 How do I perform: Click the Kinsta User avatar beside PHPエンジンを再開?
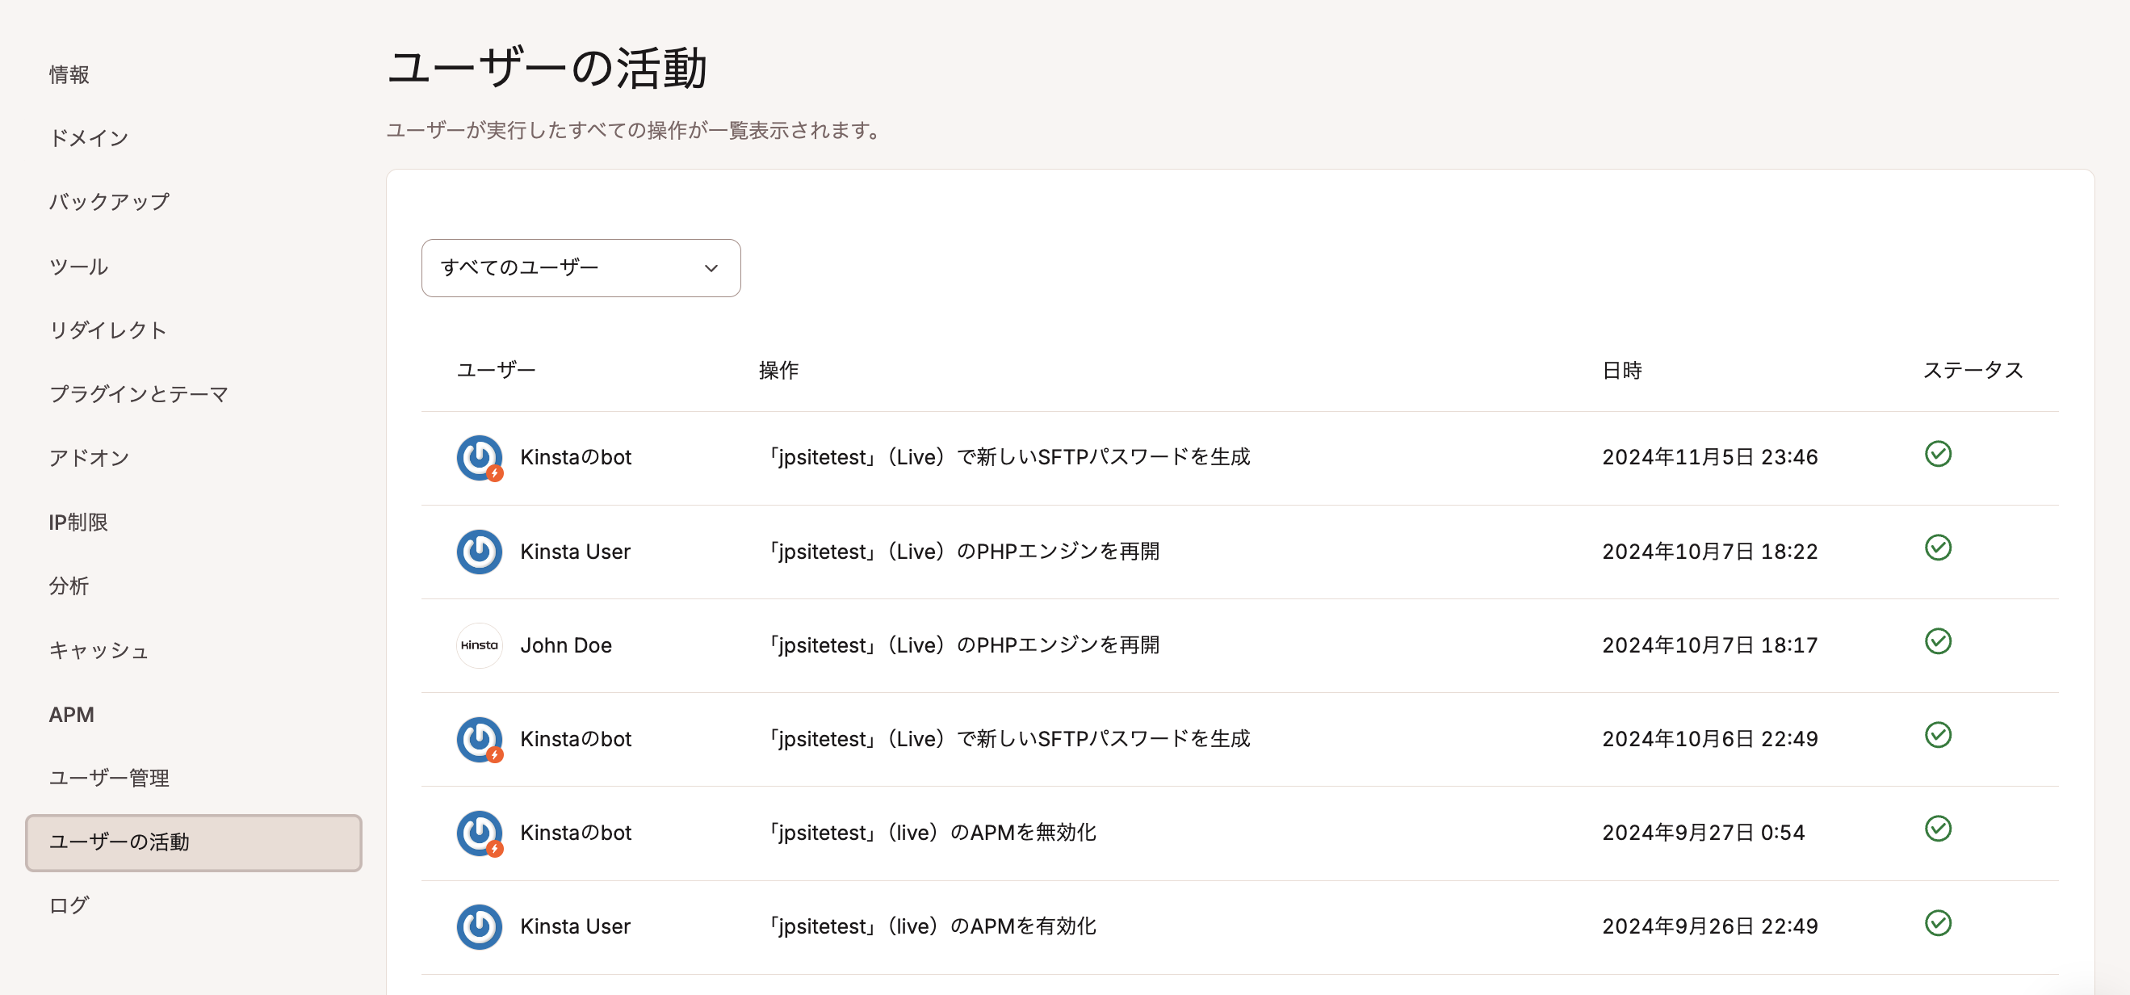(x=479, y=552)
